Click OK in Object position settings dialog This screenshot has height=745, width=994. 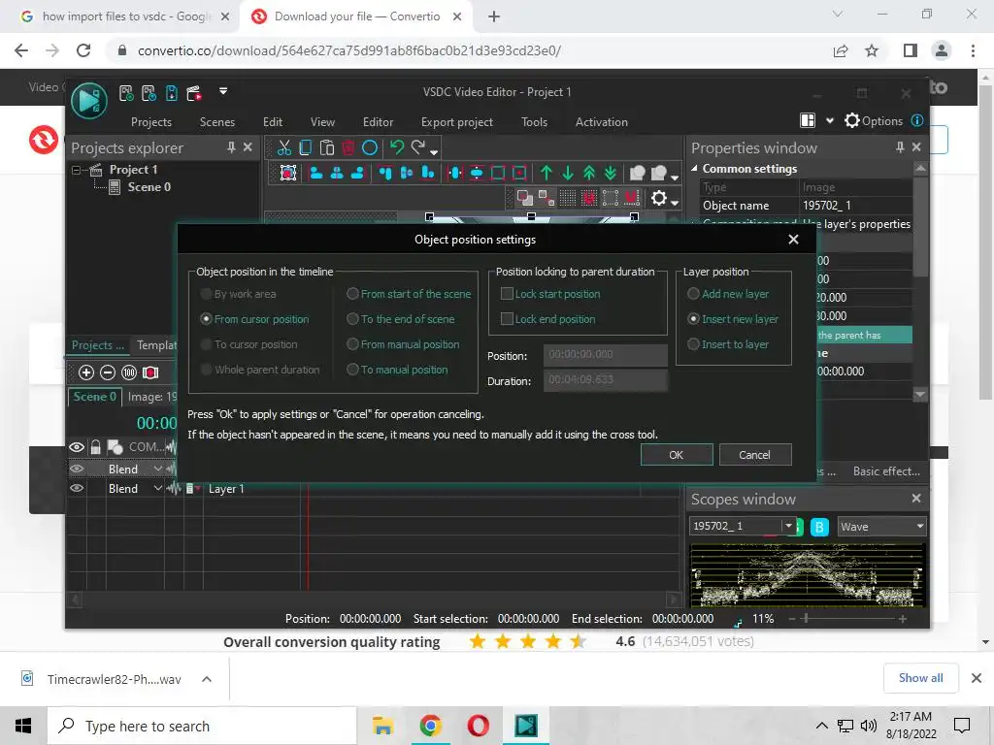[x=677, y=455]
